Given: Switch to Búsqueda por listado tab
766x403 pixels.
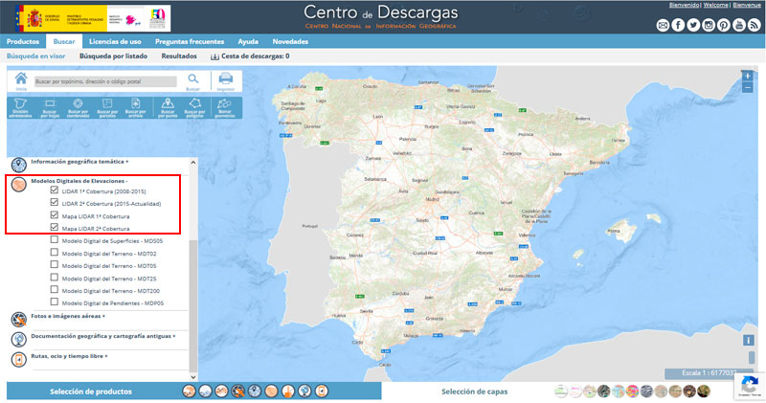Looking at the screenshot, I should click(113, 56).
